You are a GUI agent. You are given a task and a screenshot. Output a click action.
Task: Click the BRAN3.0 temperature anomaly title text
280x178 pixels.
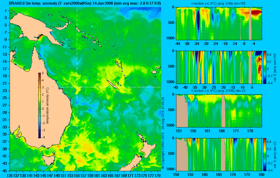click(85, 3)
